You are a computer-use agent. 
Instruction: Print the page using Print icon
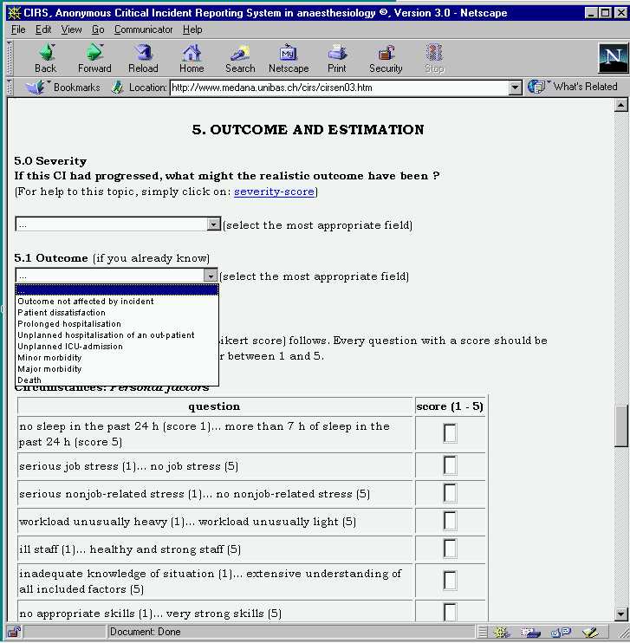[337, 53]
